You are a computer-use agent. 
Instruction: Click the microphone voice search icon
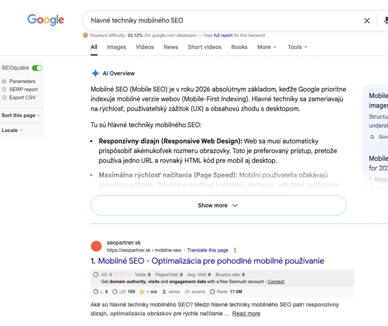tap(386, 20)
